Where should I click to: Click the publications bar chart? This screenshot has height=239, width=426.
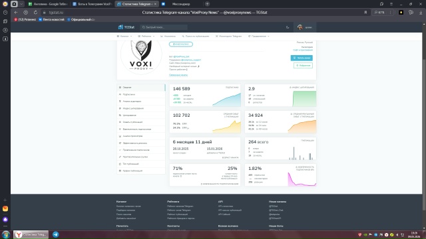pos(301,153)
